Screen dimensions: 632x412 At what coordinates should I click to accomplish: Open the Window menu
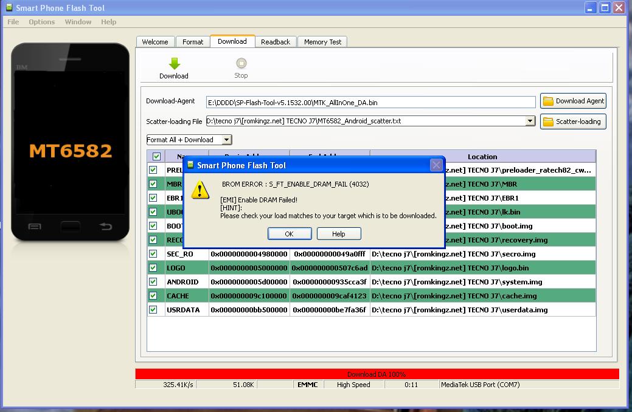click(x=78, y=22)
